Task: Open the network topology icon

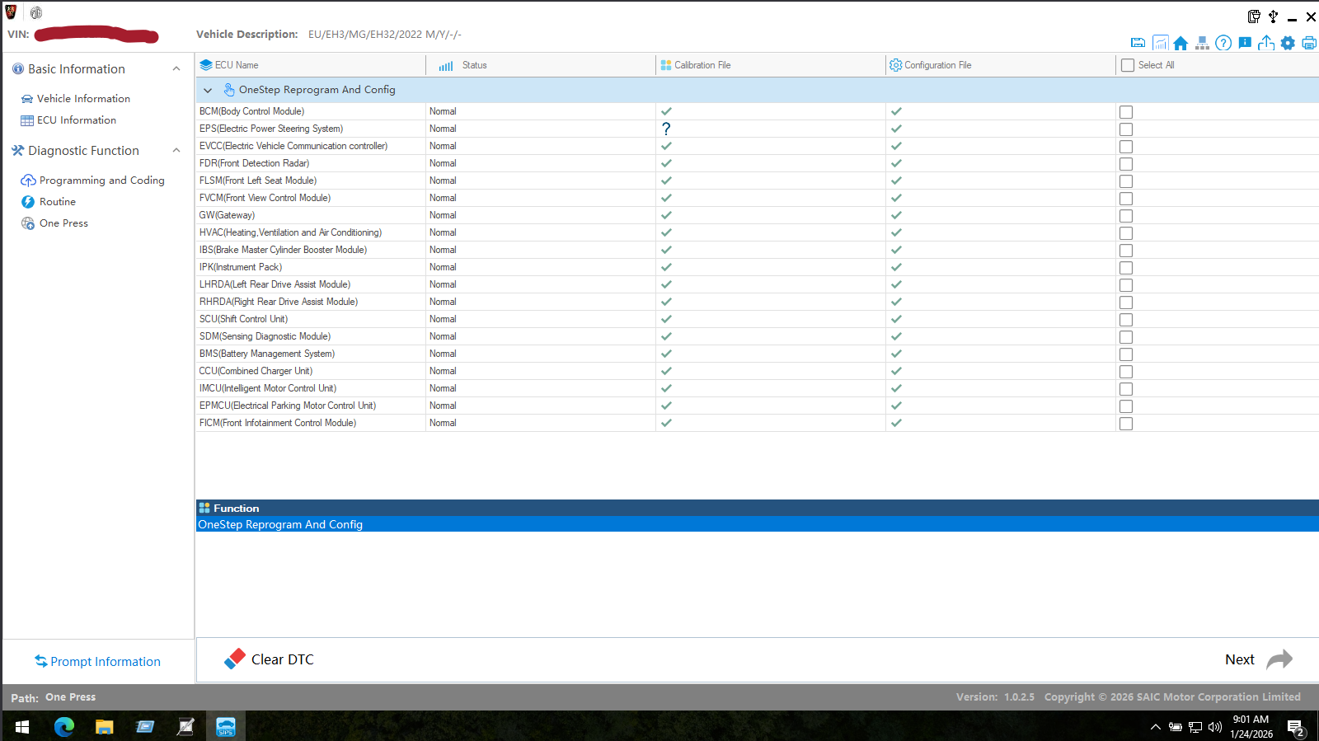Action: pyautogui.click(x=1202, y=44)
